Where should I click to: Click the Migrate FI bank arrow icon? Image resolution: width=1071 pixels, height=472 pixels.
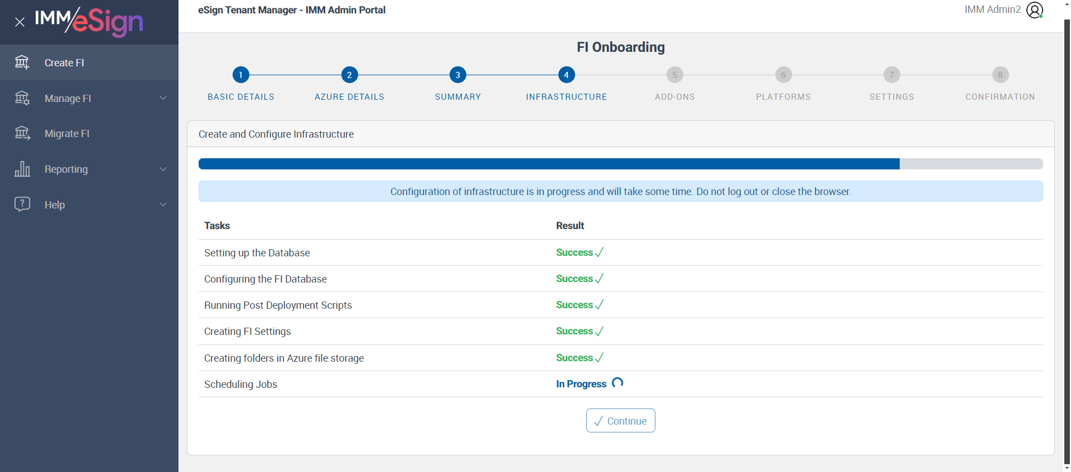pyautogui.click(x=22, y=133)
